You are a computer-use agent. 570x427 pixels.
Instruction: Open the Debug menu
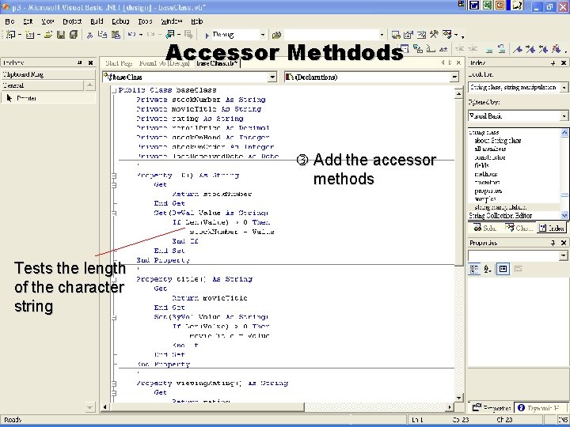tap(120, 21)
